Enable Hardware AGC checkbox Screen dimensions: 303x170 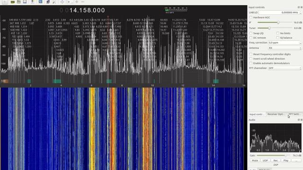[251, 17]
